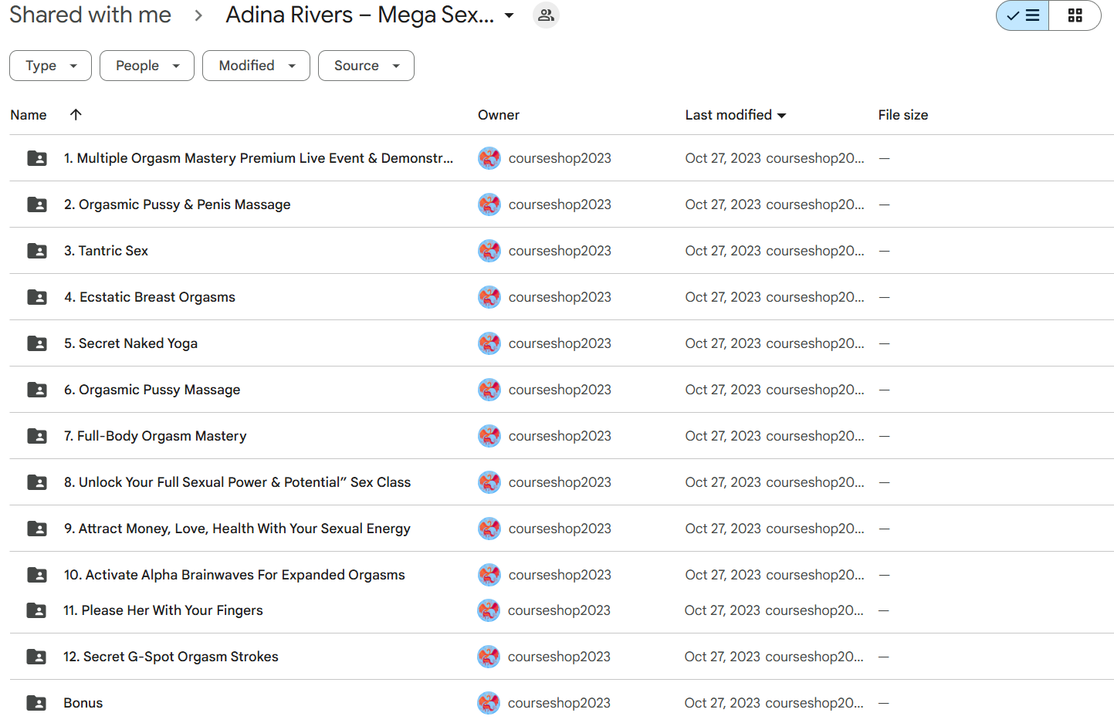Image resolution: width=1114 pixels, height=723 pixels.
Task: Select the folder icon for 4. Ecstatic row
Action: (37, 297)
